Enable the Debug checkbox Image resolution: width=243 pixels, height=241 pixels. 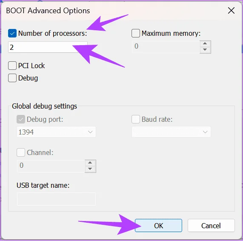12,78
